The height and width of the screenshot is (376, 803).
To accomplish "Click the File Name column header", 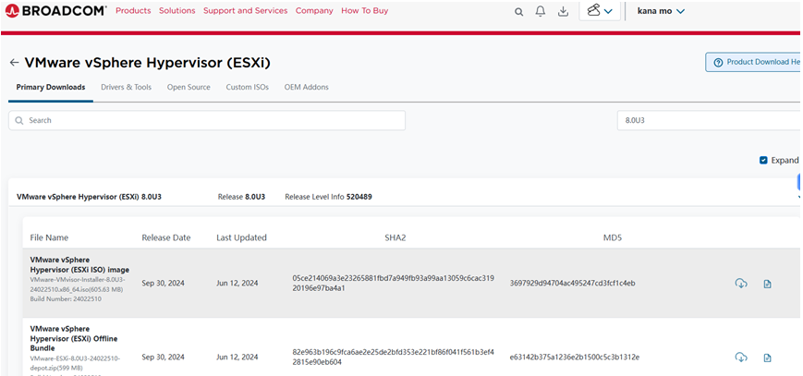I will pos(49,237).
